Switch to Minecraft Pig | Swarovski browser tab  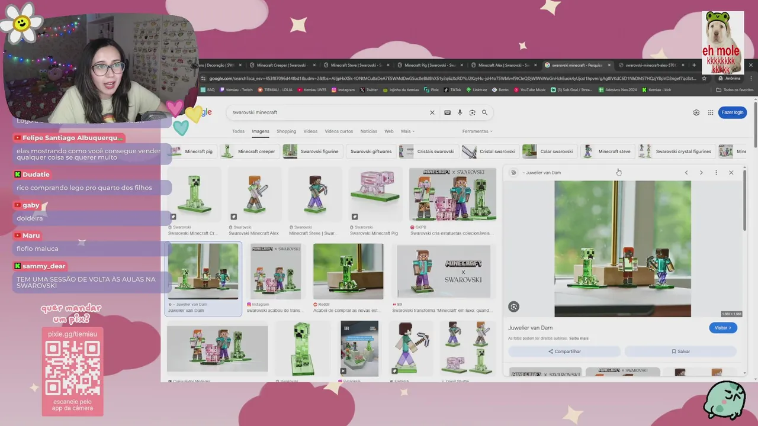click(429, 65)
